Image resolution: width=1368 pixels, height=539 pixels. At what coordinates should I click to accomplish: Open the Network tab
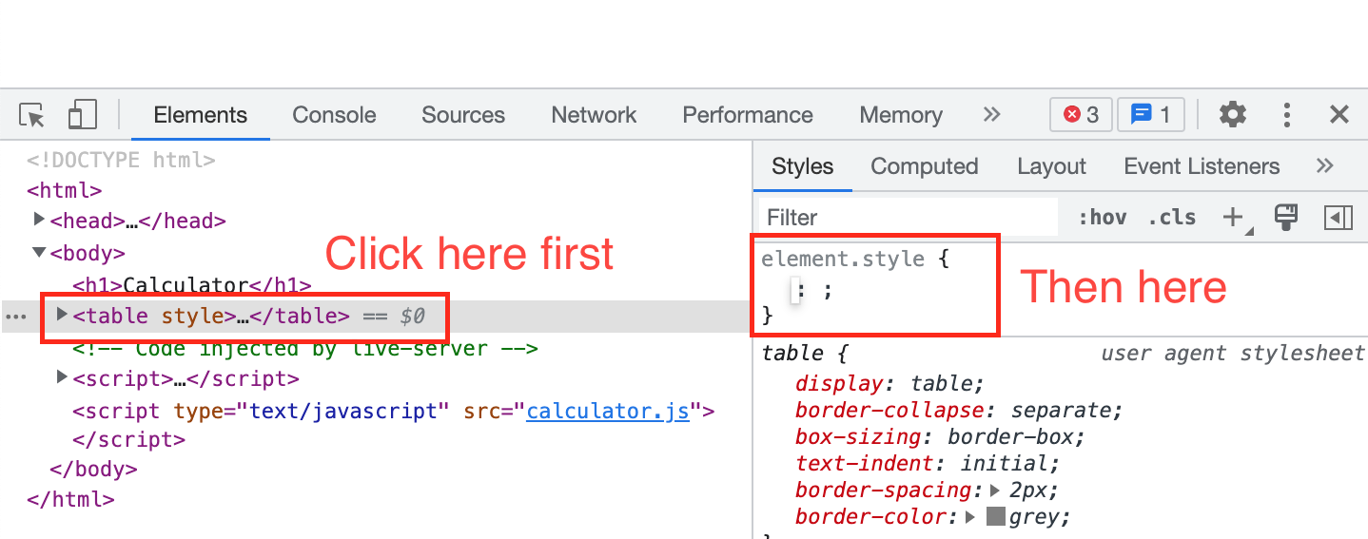click(x=594, y=115)
